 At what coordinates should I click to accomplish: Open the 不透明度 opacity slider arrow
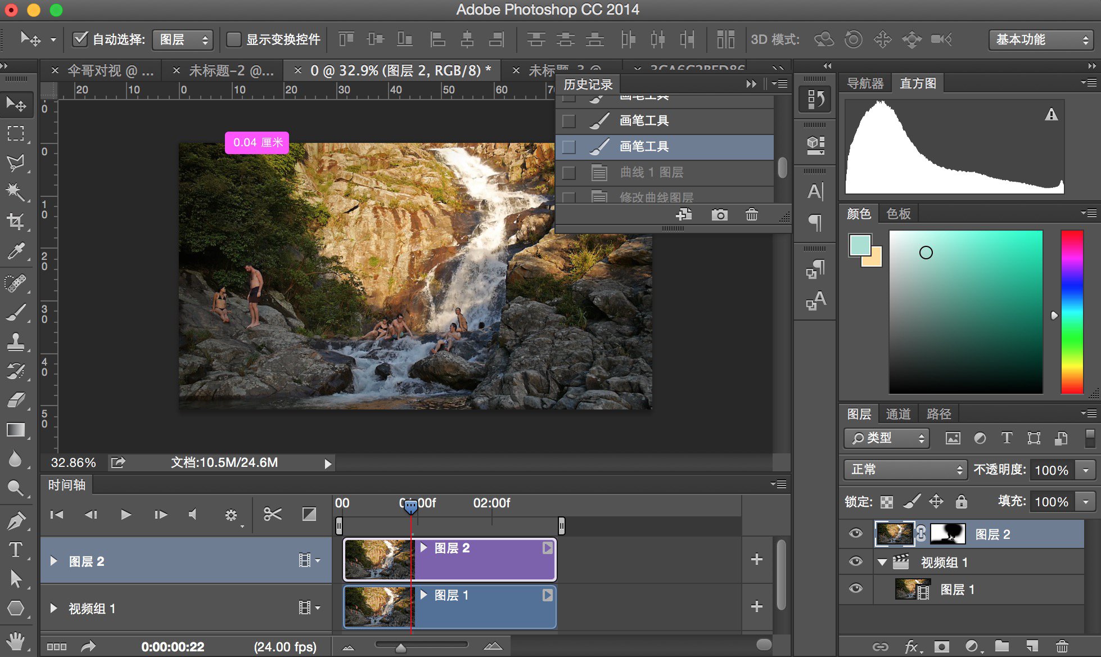click(1086, 470)
